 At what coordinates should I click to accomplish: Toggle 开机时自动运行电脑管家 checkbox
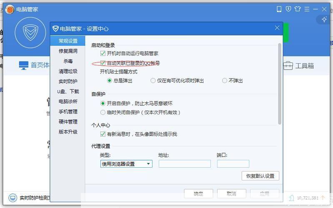click(103, 53)
